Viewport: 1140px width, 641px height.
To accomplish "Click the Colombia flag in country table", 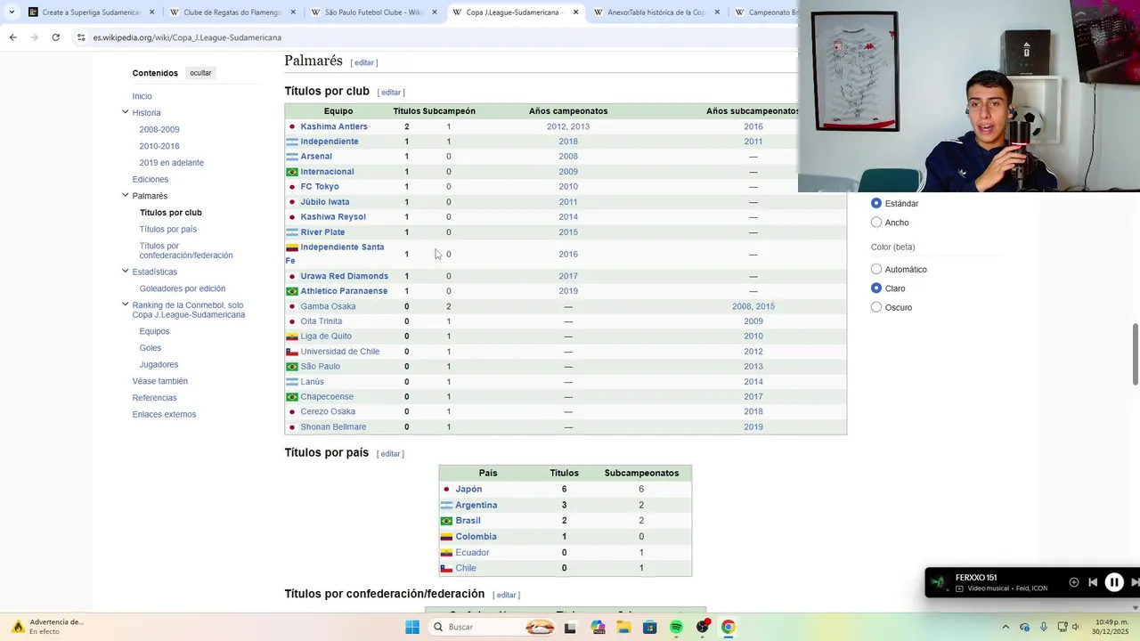I will pyautogui.click(x=446, y=537).
